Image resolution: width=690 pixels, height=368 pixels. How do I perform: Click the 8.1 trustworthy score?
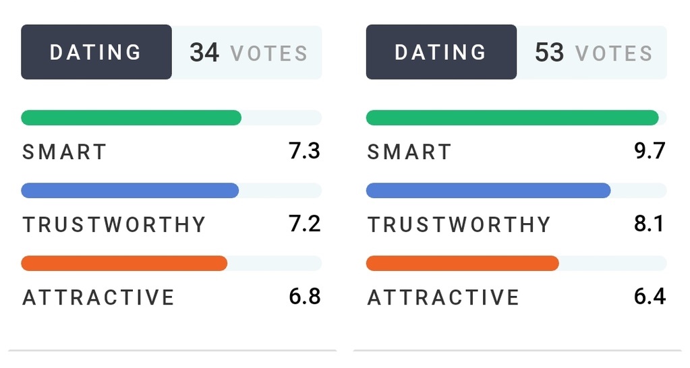(x=649, y=223)
